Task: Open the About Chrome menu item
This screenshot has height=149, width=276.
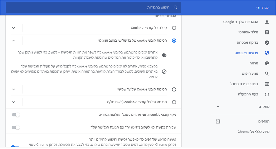Action: [253, 132]
